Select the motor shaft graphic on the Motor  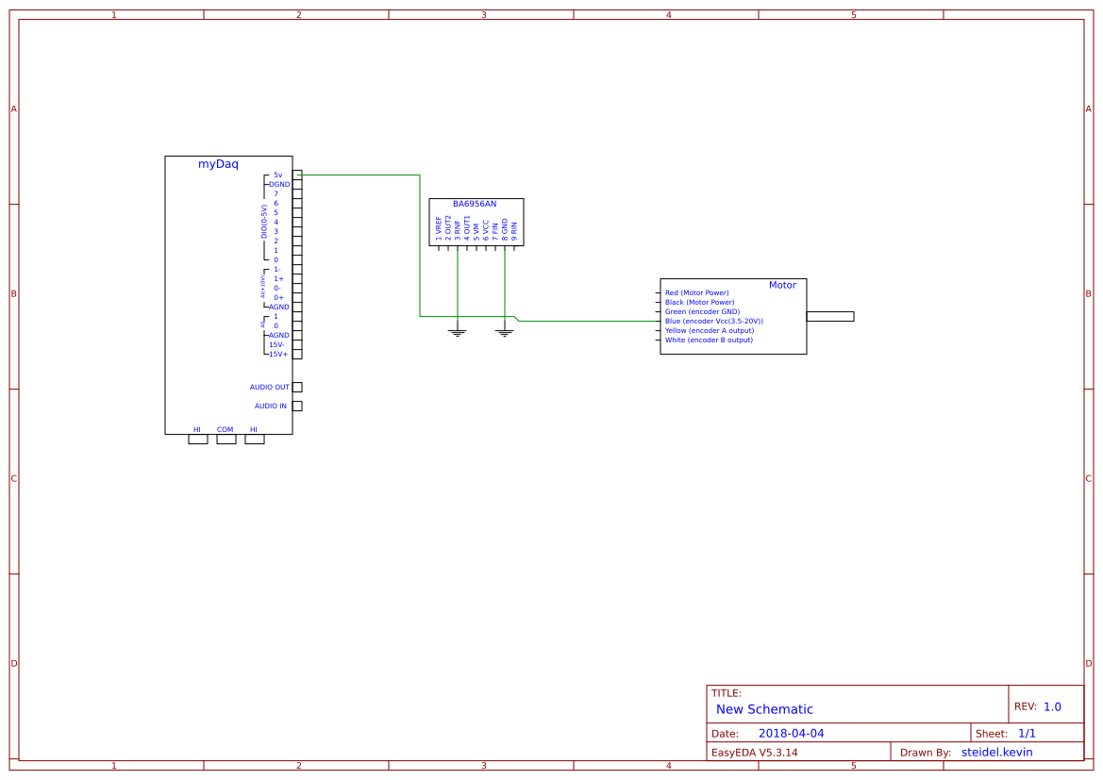point(830,316)
